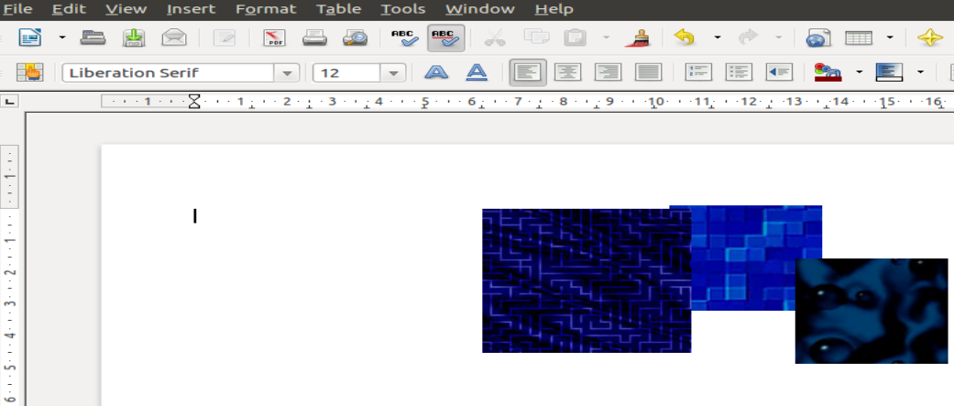This screenshot has height=406, width=954.
Task: Toggle Underline with the underlined A icon
Action: (477, 73)
